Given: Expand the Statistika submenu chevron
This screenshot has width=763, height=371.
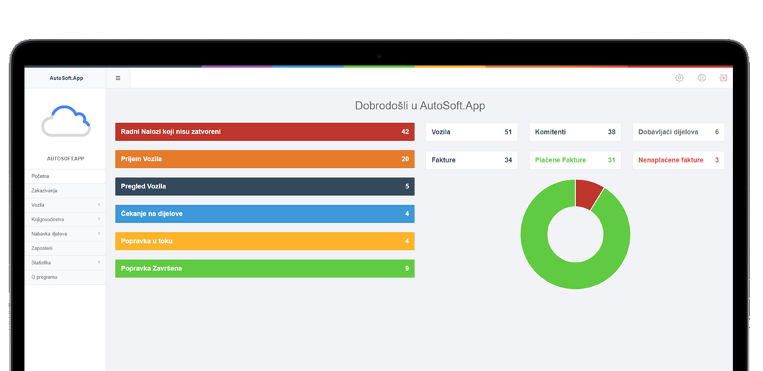Looking at the screenshot, I should pyautogui.click(x=99, y=262).
